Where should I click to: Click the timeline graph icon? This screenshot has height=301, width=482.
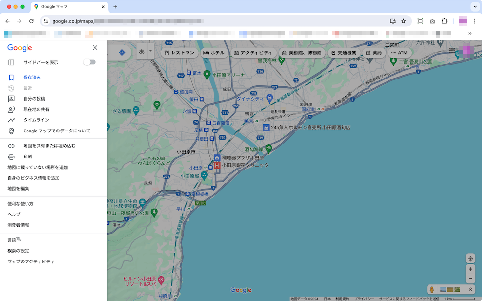tap(12, 120)
